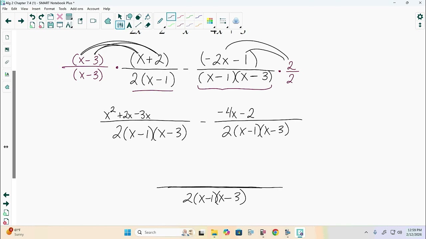Open toolbar settings gear
426x239 pixels.
[x=420, y=17]
